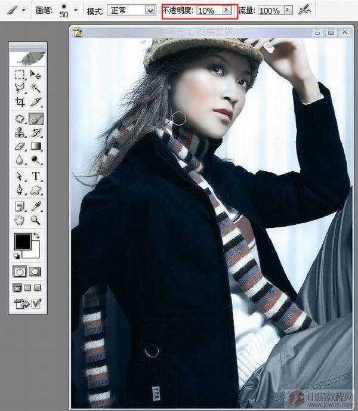The image size is (358, 411).
Task: Open the brush preset picker arrow
Action: pos(76,10)
